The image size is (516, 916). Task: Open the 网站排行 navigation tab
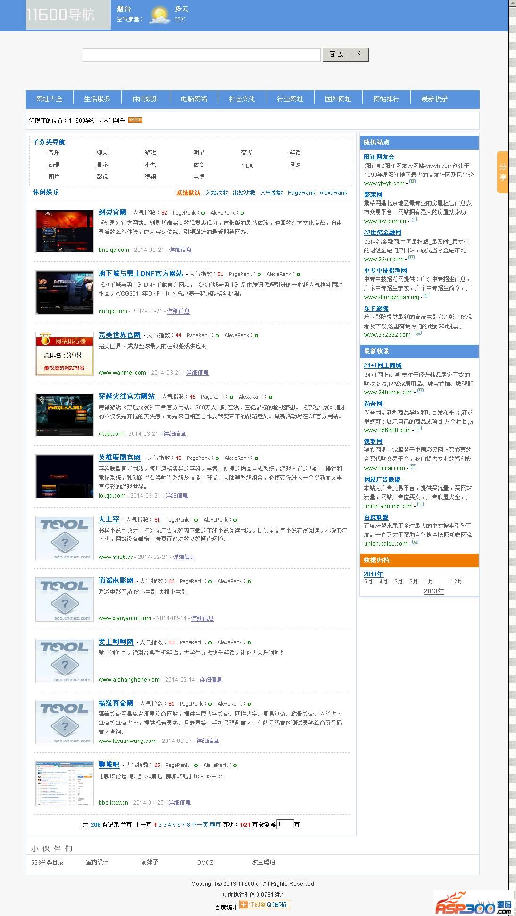click(386, 99)
